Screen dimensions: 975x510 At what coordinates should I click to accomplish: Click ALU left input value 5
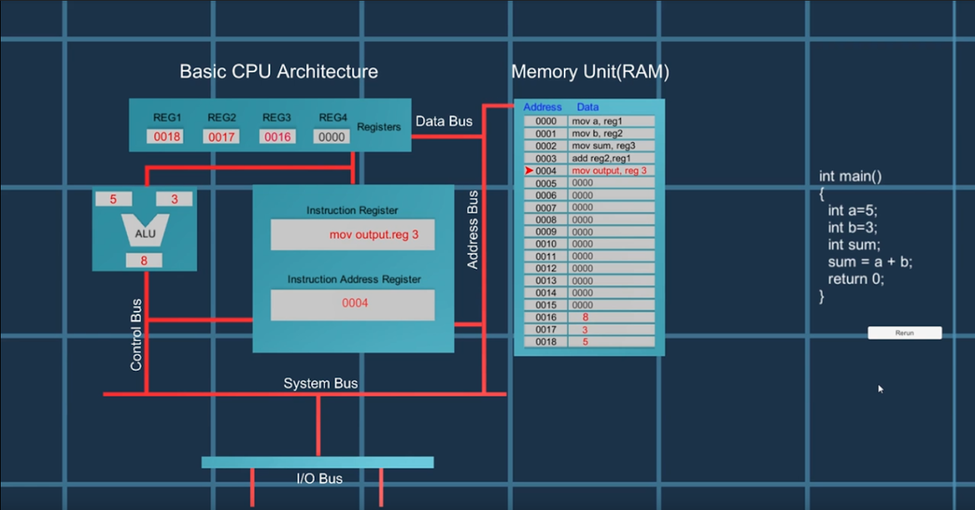(113, 199)
